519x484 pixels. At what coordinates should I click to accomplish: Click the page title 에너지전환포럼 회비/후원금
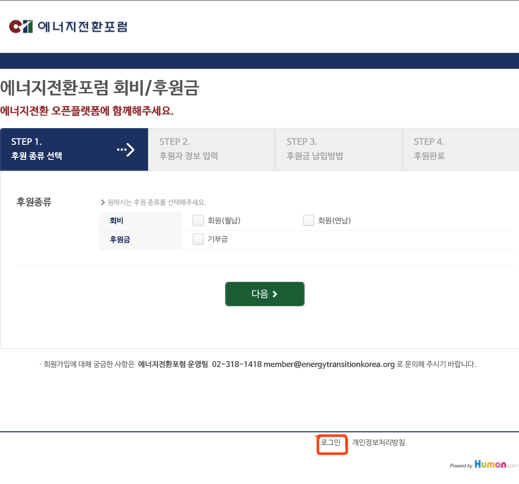click(100, 88)
